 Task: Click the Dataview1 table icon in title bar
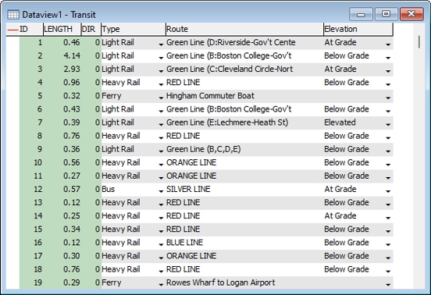click(13, 15)
